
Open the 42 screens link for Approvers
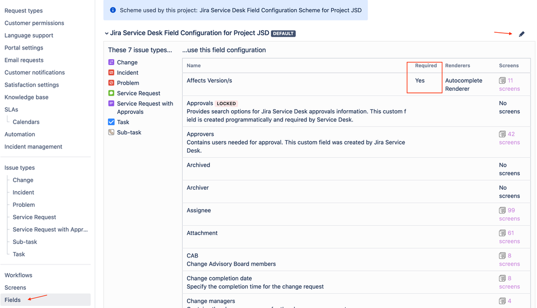point(509,138)
